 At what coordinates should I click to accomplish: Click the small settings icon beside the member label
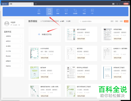(19, 25)
